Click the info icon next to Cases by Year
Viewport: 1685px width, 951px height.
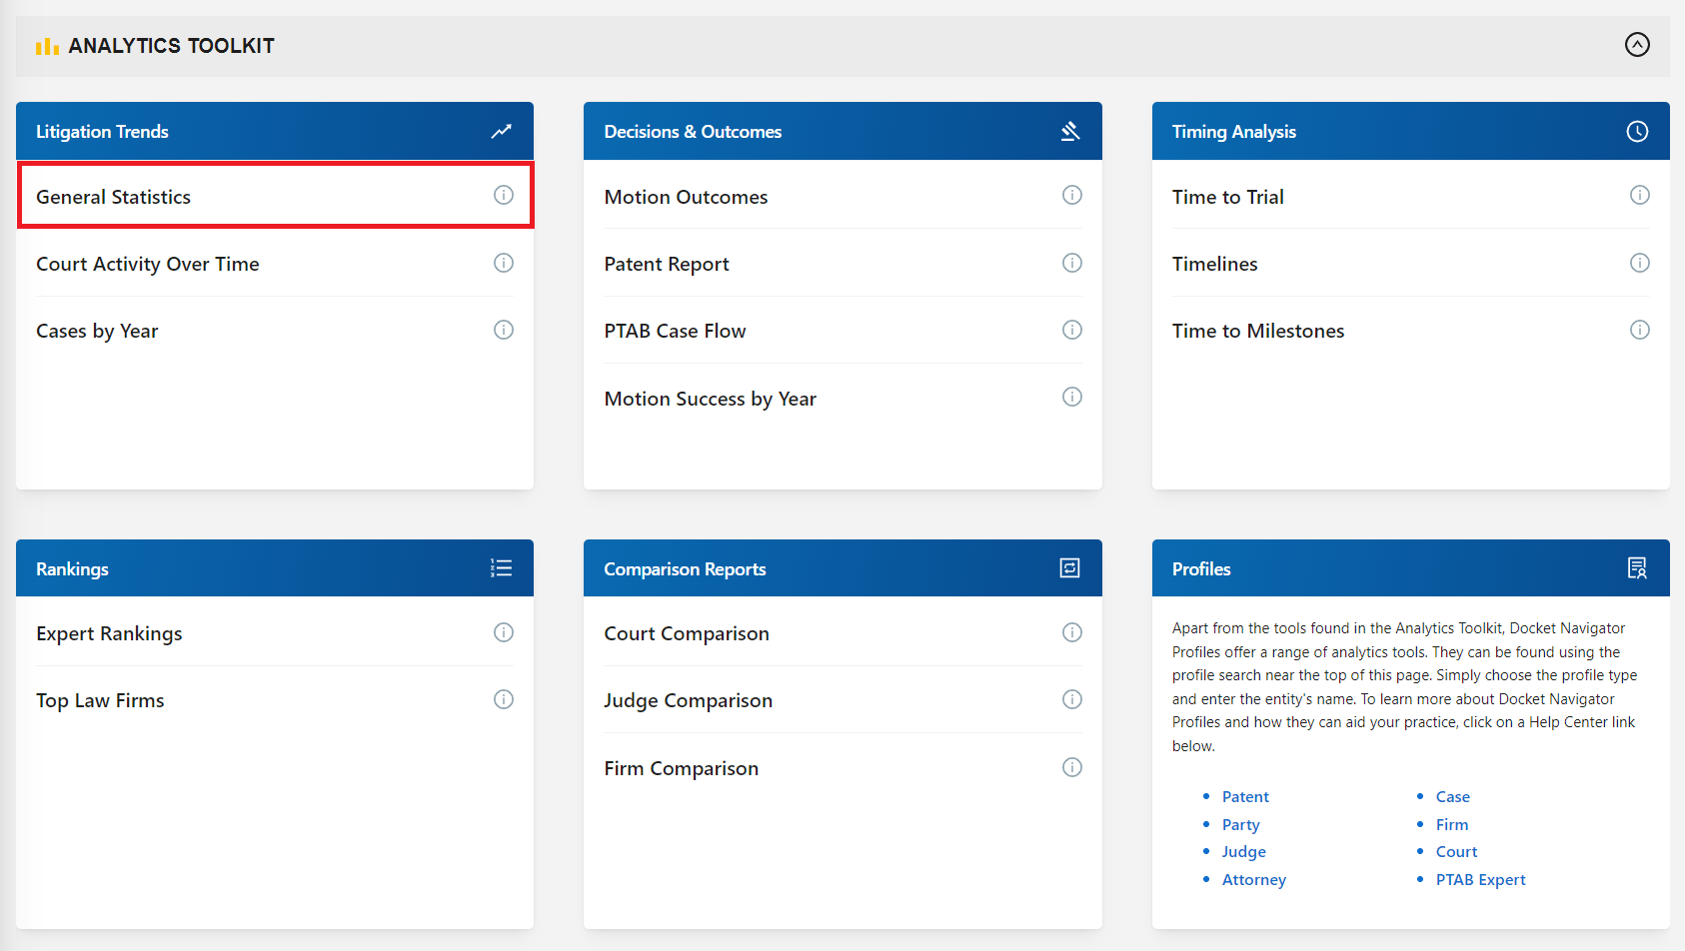tap(503, 330)
